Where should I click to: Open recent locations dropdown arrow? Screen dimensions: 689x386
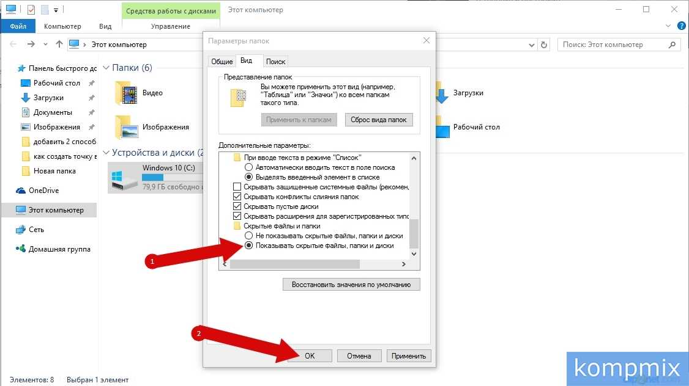(x=45, y=45)
